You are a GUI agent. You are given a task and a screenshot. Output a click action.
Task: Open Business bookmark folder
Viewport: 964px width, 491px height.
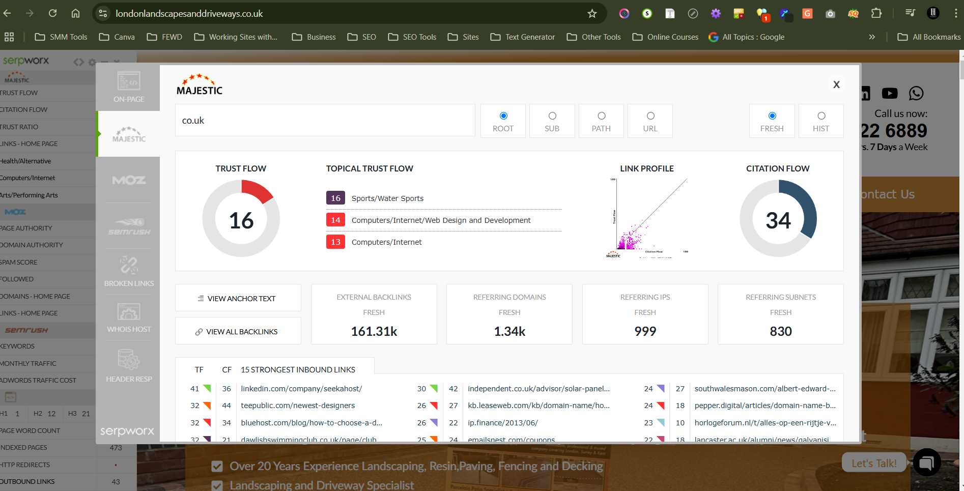314,37
